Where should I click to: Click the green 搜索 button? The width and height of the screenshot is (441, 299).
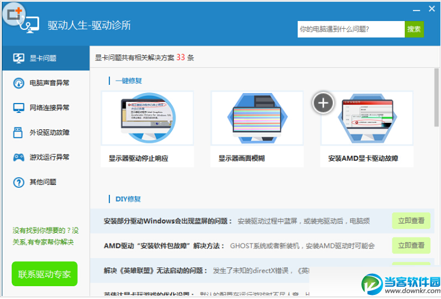pos(414,29)
